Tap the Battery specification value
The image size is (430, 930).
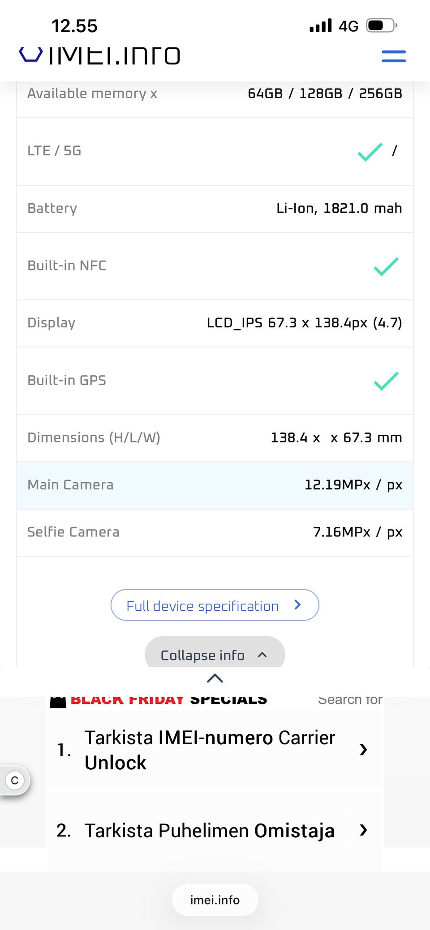(x=339, y=209)
